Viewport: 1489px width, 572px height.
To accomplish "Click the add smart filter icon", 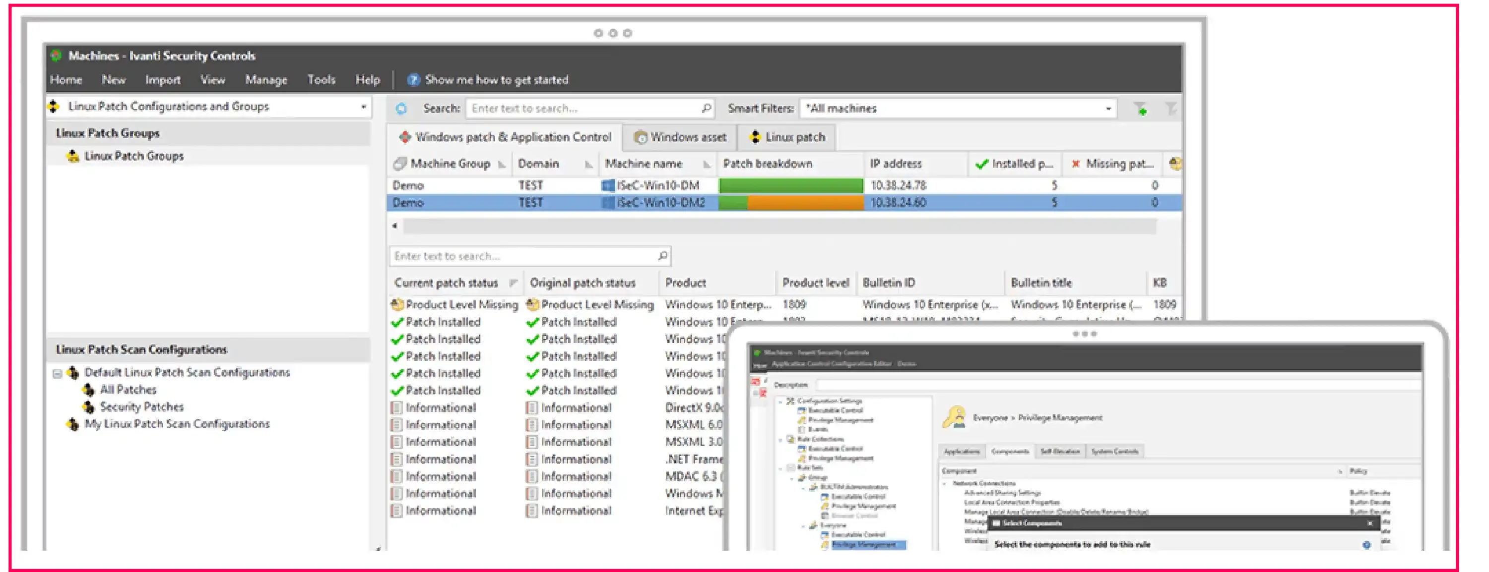I will [x=1141, y=109].
